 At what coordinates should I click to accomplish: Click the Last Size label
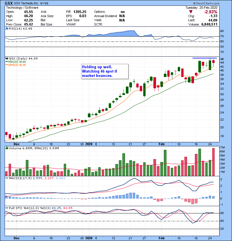coord(73,20)
